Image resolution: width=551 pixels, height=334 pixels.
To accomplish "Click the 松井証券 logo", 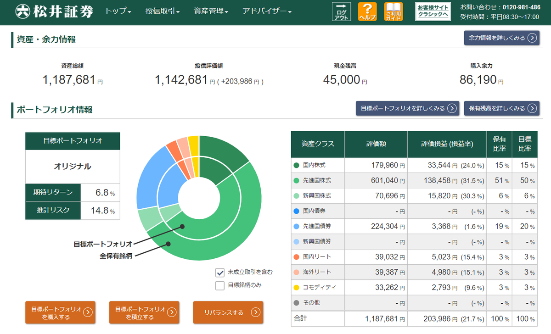I will 54,11.
